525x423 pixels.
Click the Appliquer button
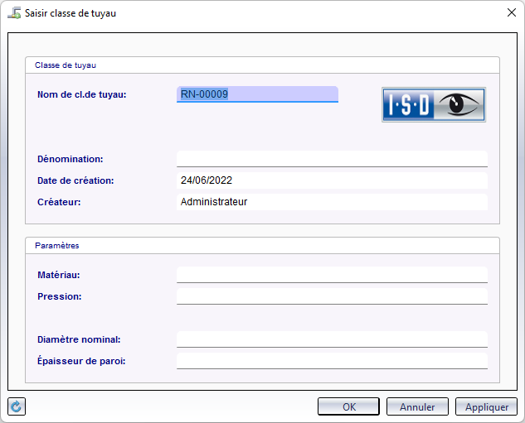[486, 406]
